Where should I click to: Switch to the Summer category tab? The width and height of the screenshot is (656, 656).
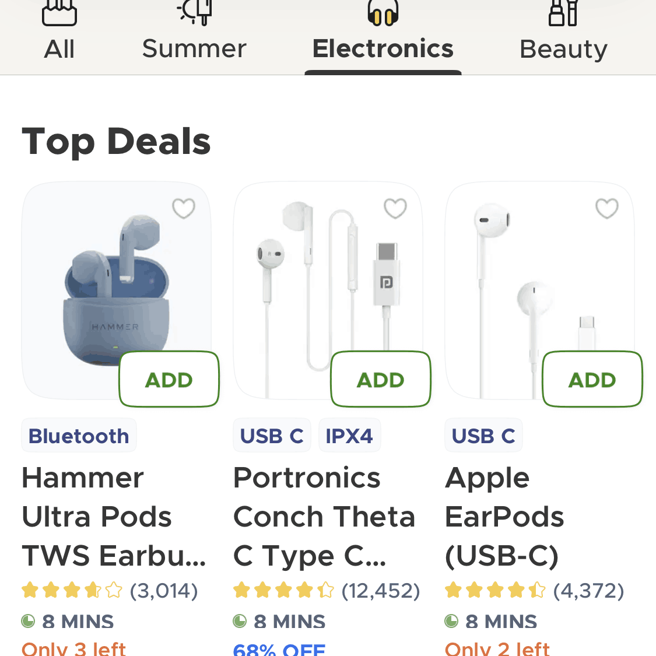[194, 35]
